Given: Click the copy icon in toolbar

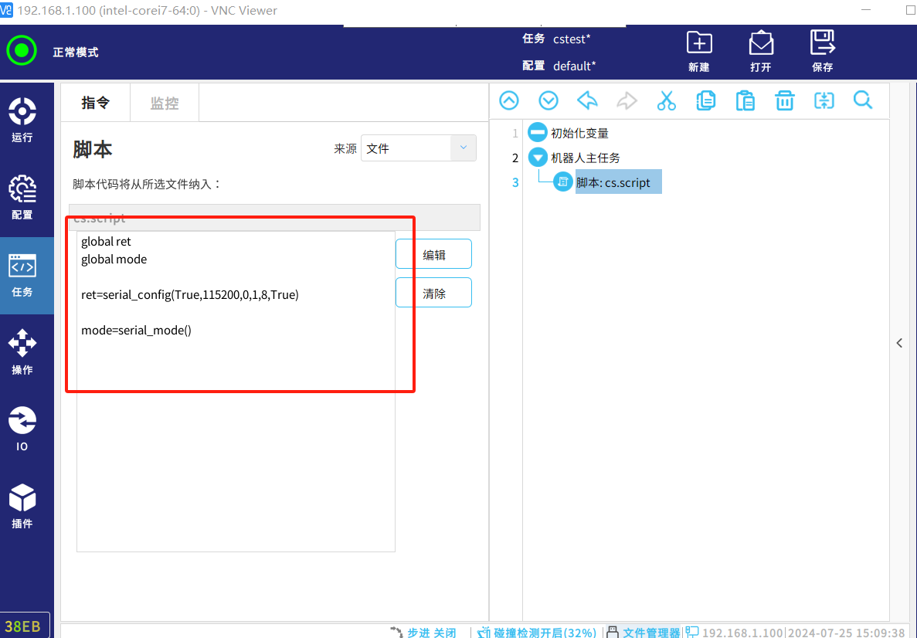Looking at the screenshot, I should coord(705,100).
